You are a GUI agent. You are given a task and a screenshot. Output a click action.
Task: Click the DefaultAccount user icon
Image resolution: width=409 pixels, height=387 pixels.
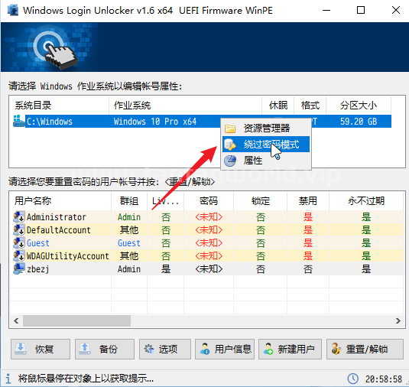19,229
